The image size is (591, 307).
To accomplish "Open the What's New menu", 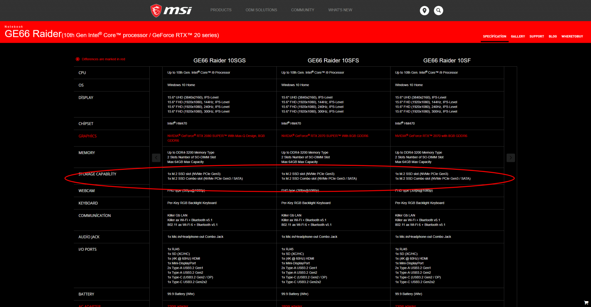I will pyautogui.click(x=340, y=10).
